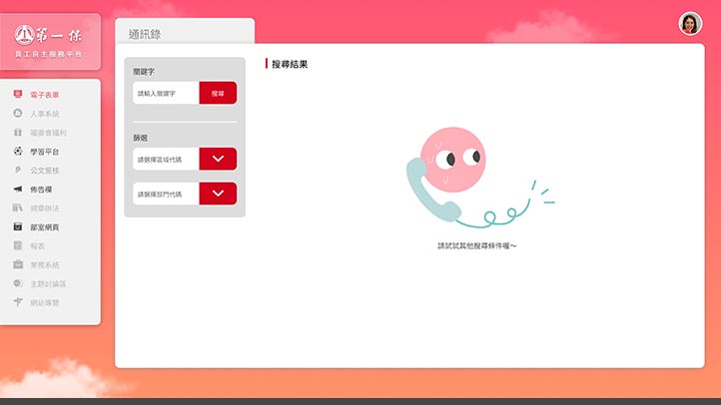This screenshot has height=405, width=721.
Task: Focus the 請輸入關鍵字 keyword input
Action: pyautogui.click(x=166, y=93)
